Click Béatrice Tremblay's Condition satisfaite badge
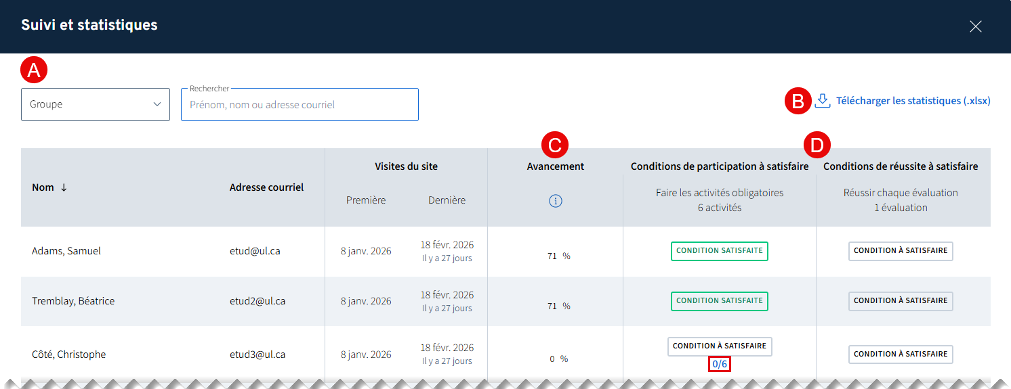This screenshot has height=389, width=1011. pos(719,301)
